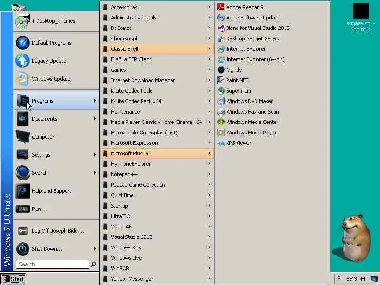This screenshot has height=285, width=380.
Task: Click Log Off Joseph Biden...
Action: (57, 231)
